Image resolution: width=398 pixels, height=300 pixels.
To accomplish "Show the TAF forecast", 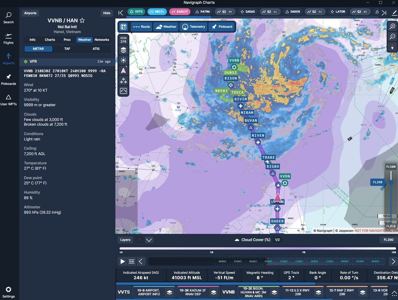I will click(x=67, y=49).
